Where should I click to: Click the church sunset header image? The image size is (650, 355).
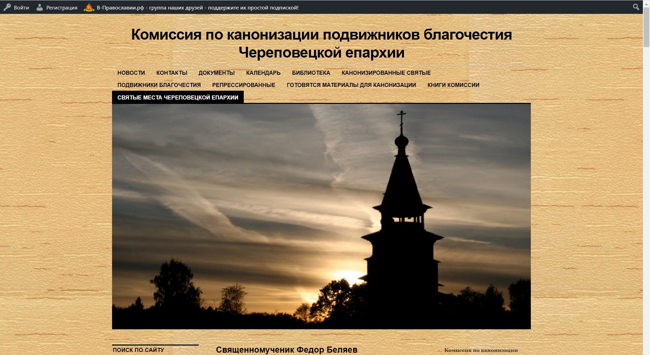click(x=321, y=216)
